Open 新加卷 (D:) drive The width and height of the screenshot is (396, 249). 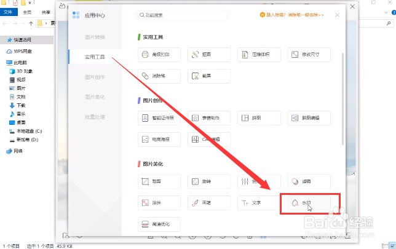(24, 140)
